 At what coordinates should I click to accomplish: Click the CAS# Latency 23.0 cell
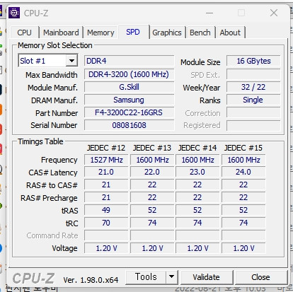[x=197, y=172]
